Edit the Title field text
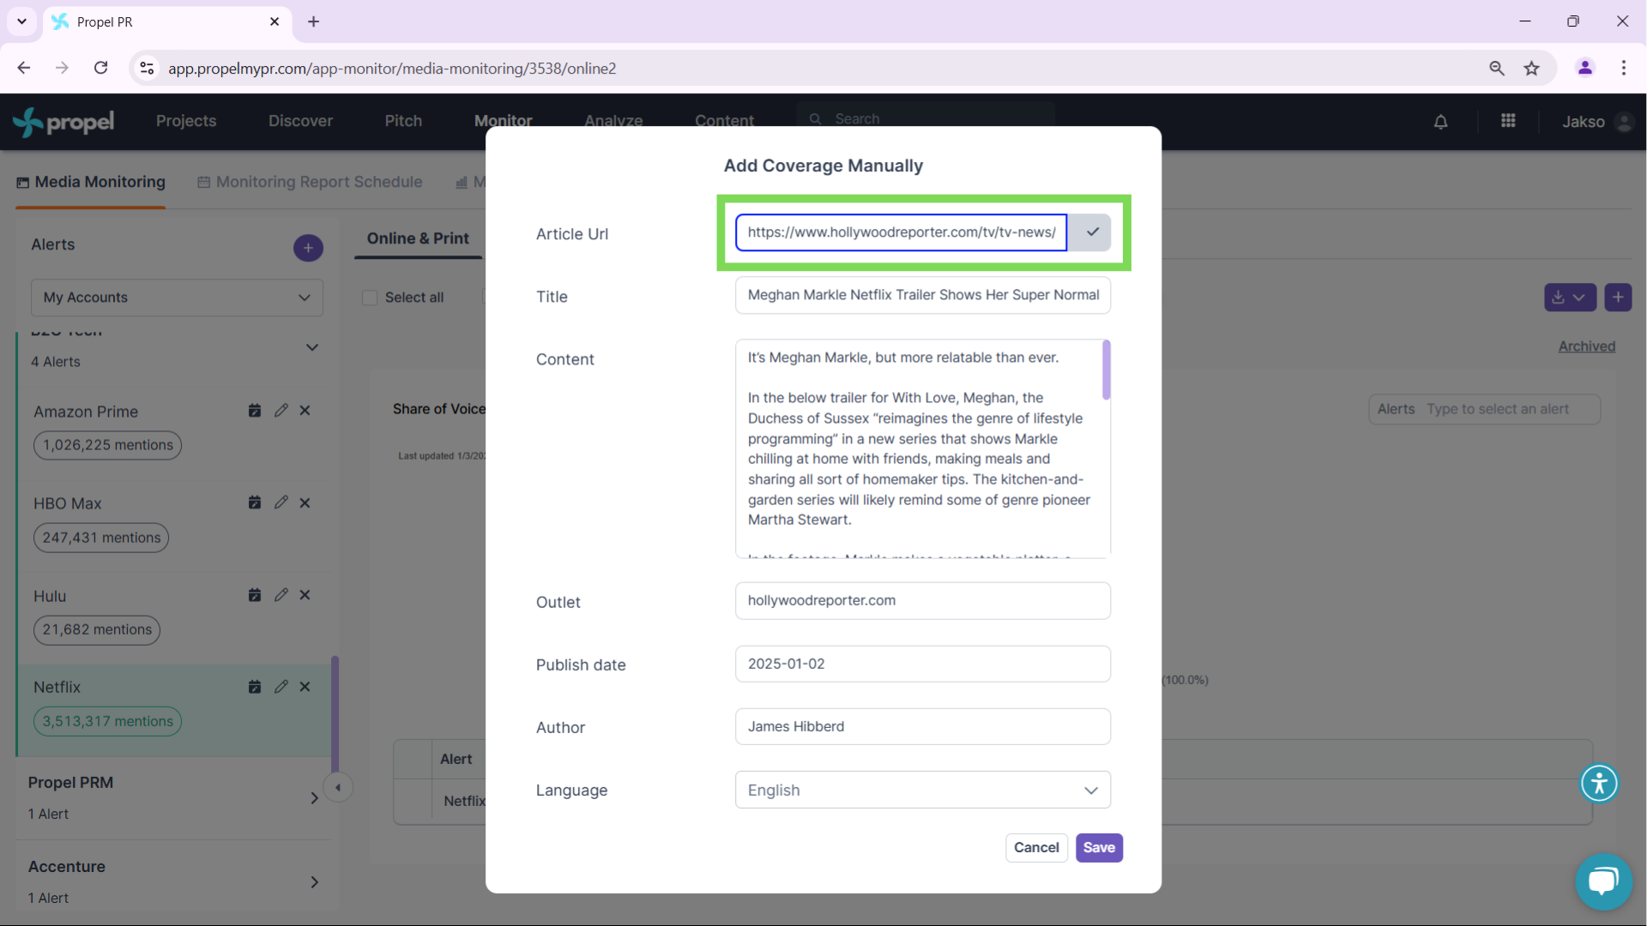The width and height of the screenshot is (1647, 926). point(922,295)
